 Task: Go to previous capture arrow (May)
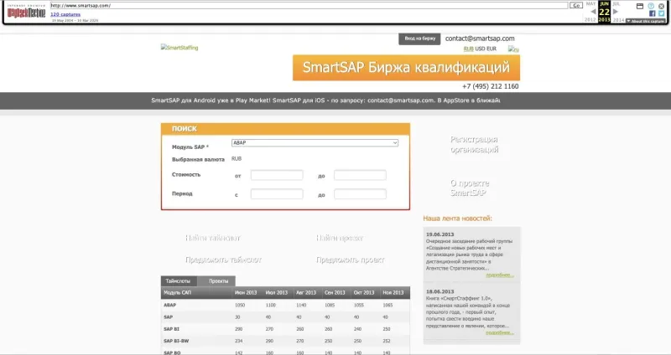click(x=593, y=12)
